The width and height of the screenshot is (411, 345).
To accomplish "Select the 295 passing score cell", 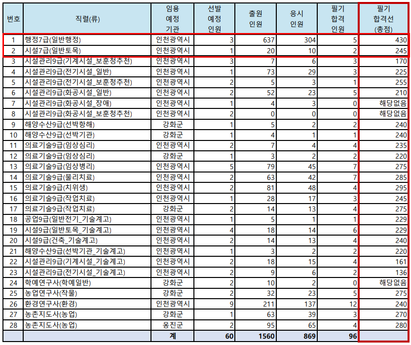I will pos(383,188).
